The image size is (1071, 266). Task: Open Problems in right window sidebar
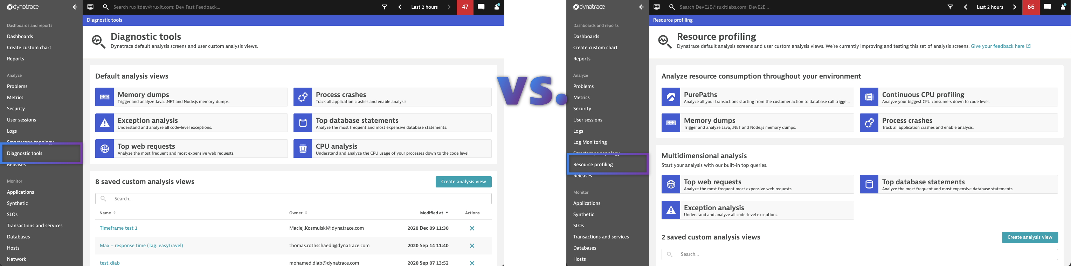[x=583, y=87]
